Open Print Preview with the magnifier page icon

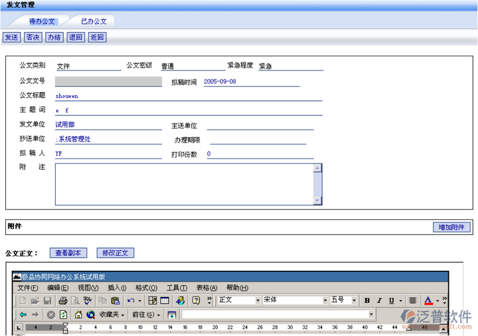click(x=75, y=301)
